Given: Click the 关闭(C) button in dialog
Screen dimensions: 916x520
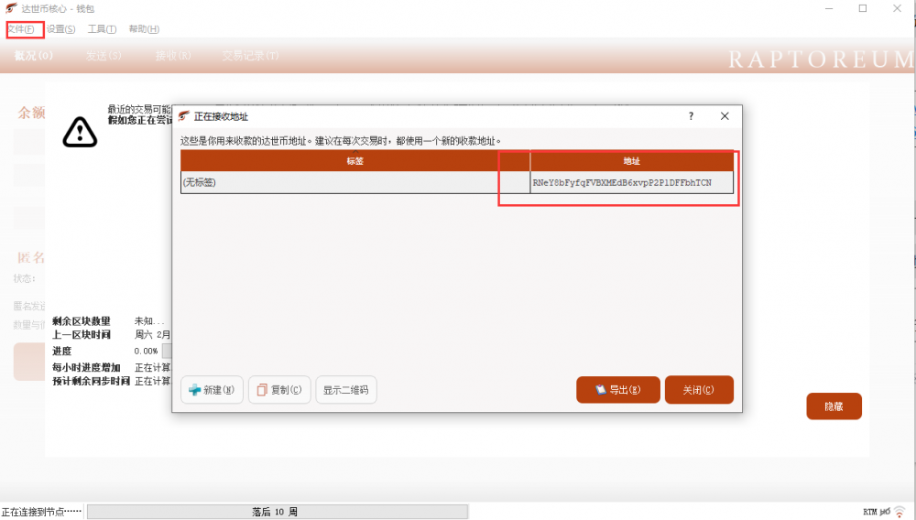Looking at the screenshot, I should point(699,390).
